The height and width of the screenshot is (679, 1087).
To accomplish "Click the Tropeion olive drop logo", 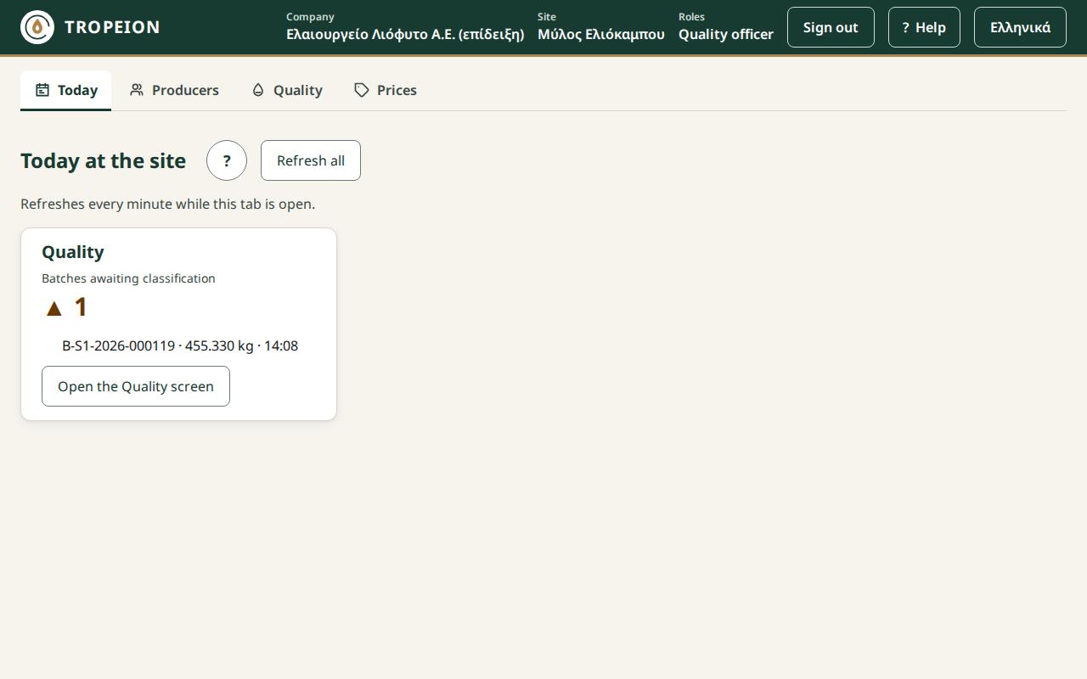I will click(x=37, y=27).
